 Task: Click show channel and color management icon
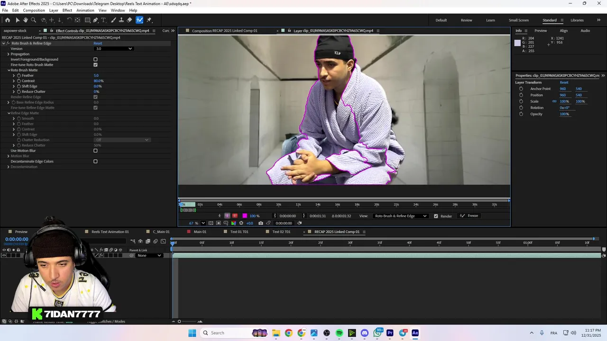coord(233,223)
